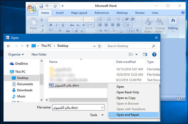Toggle Subscript formatting
The width and height of the screenshot is (188, 124).
click(78, 25)
